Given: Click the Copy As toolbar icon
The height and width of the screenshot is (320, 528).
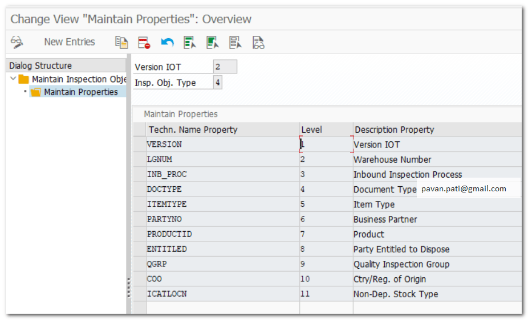Looking at the screenshot, I should click(121, 42).
